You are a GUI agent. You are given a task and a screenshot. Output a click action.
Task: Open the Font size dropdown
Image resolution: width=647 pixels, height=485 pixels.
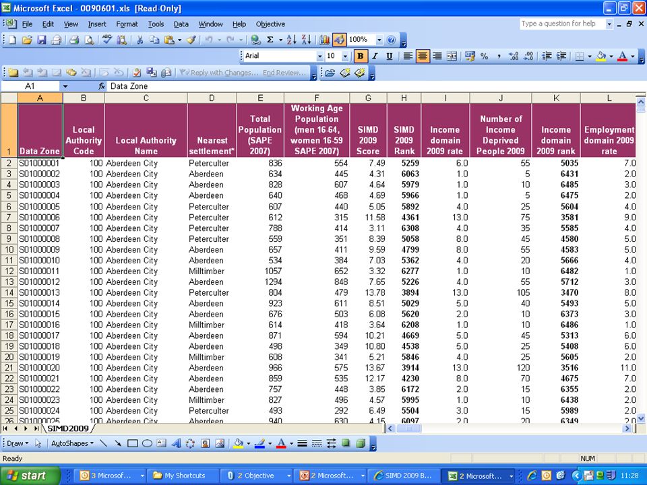(x=345, y=56)
